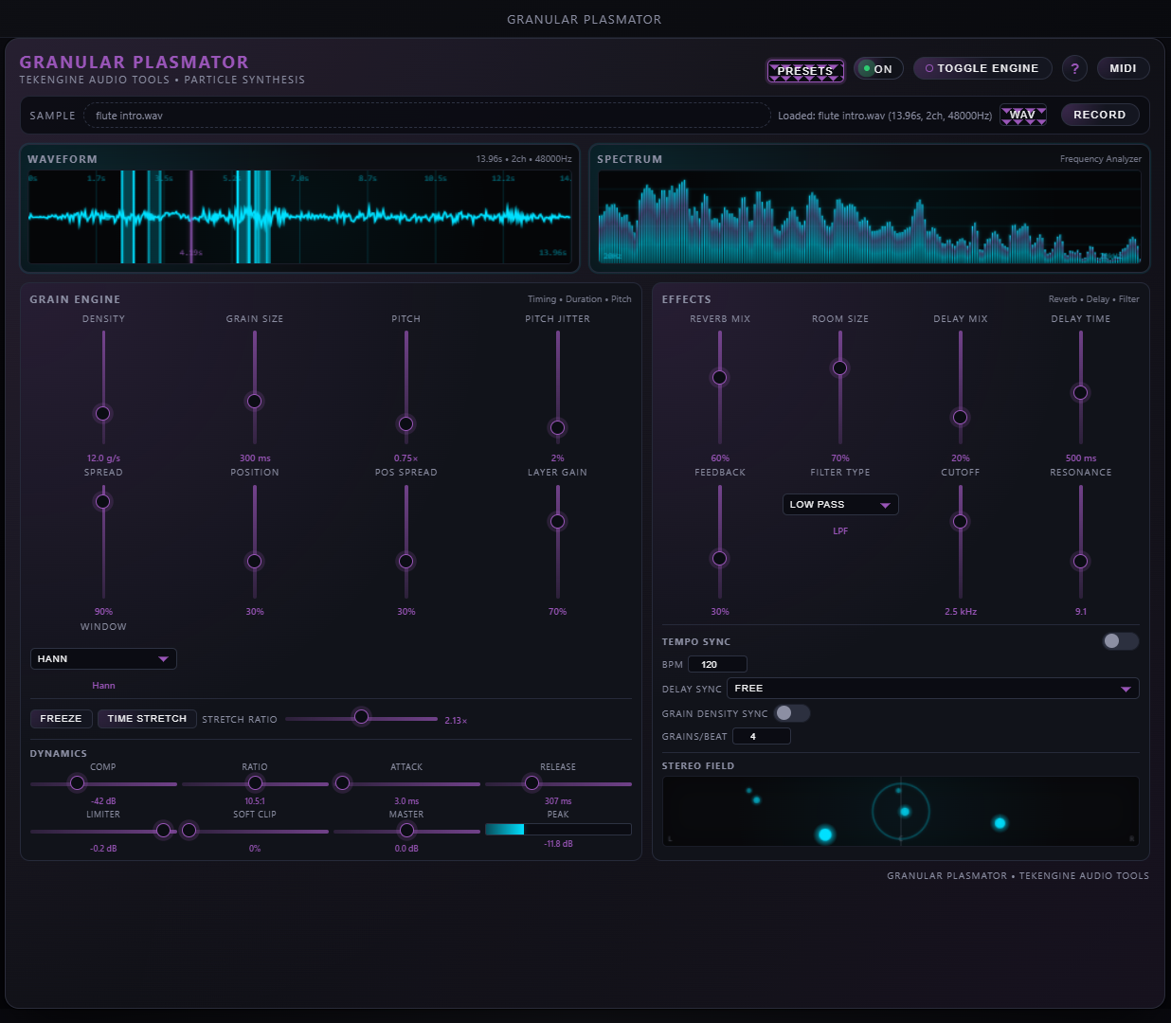Open the help question mark button
Image resolution: width=1171 pixels, height=1023 pixels.
pos(1074,68)
